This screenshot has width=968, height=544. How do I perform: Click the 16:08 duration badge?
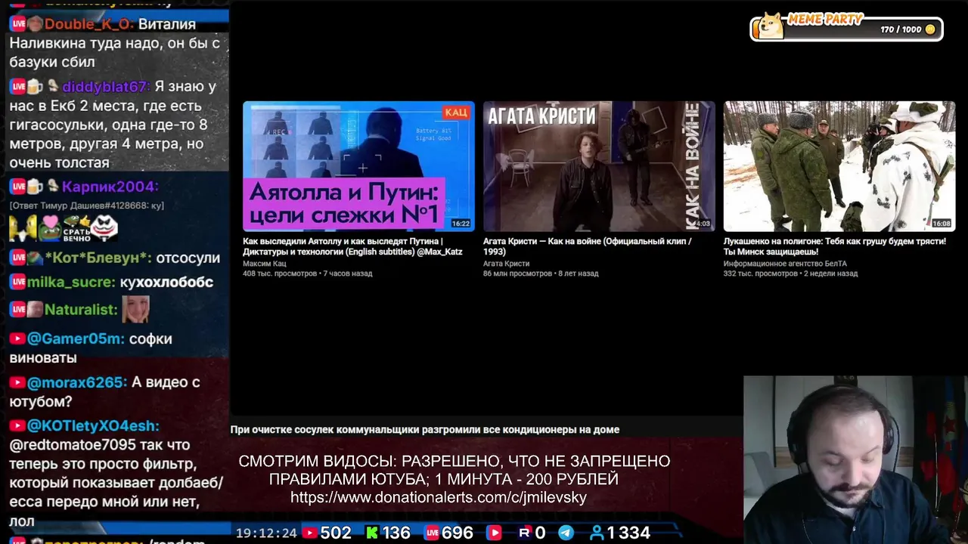(942, 224)
